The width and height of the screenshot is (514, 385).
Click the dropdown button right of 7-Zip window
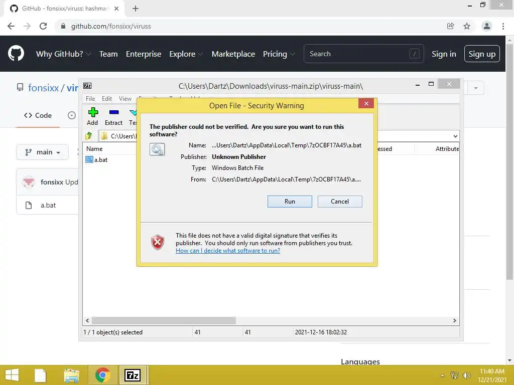click(475, 88)
